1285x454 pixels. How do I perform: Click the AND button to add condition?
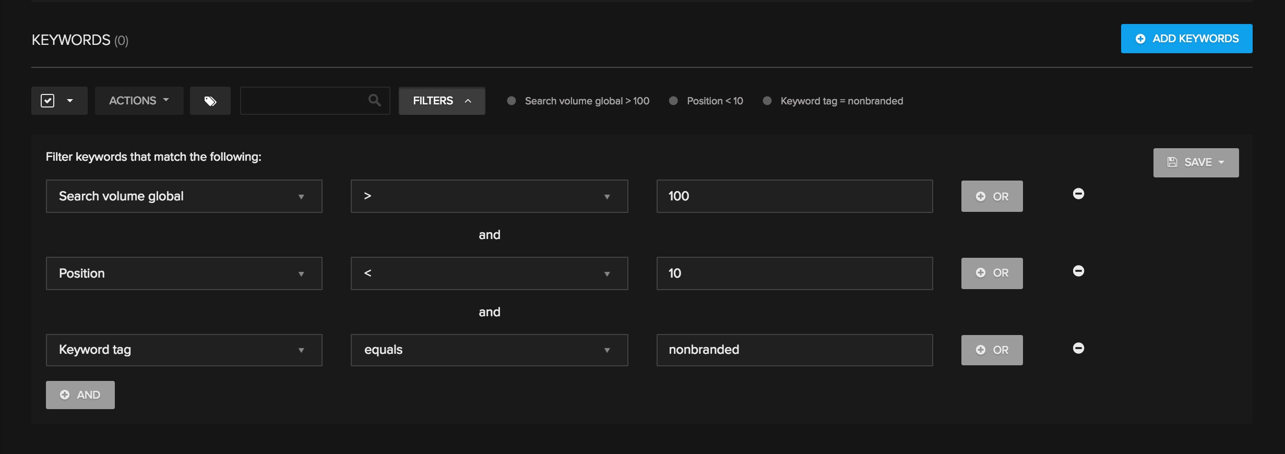click(x=80, y=395)
